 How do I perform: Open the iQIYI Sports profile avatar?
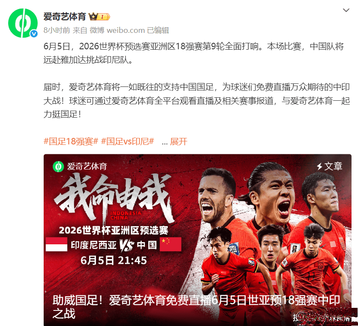[x=23, y=23]
